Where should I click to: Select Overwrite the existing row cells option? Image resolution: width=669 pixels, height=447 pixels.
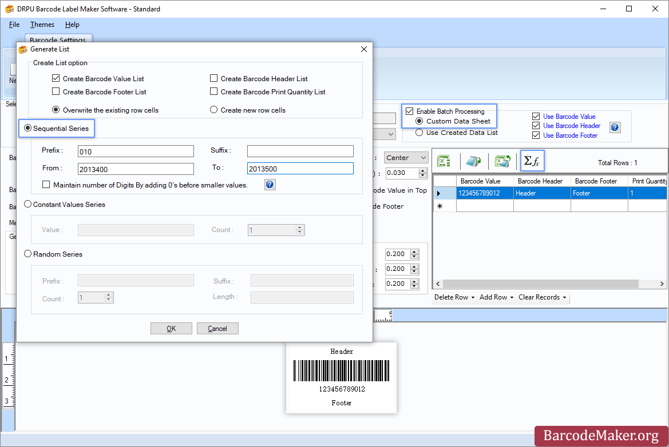point(56,110)
